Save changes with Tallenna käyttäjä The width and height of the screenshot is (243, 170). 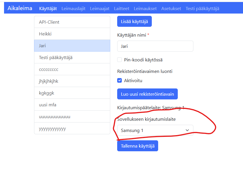point(137,146)
